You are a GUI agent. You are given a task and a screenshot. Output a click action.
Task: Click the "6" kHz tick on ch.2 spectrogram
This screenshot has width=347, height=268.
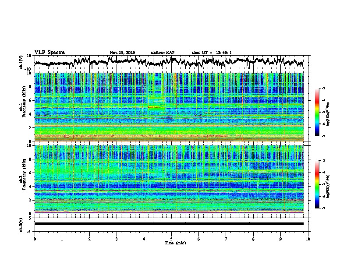(x=31, y=173)
